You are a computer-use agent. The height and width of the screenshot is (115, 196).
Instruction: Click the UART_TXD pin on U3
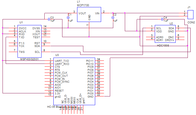(x=62, y=61)
